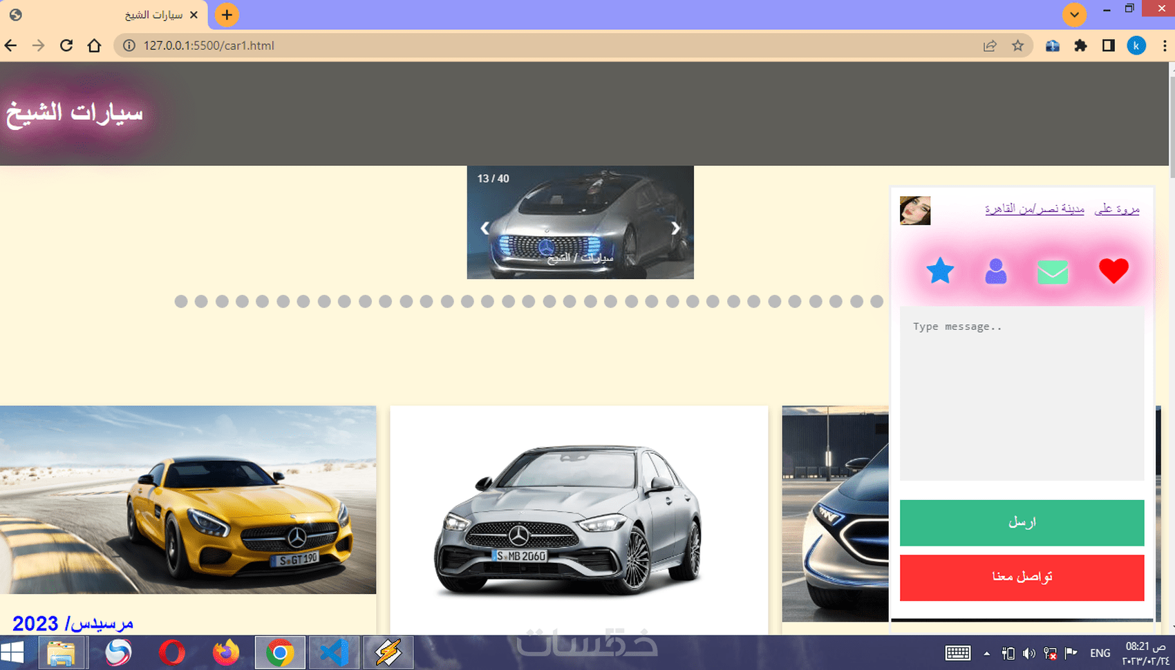Screen dimensions: 1175x670
Task: Launch Opera from the taskbar
Action: (171, 653)
